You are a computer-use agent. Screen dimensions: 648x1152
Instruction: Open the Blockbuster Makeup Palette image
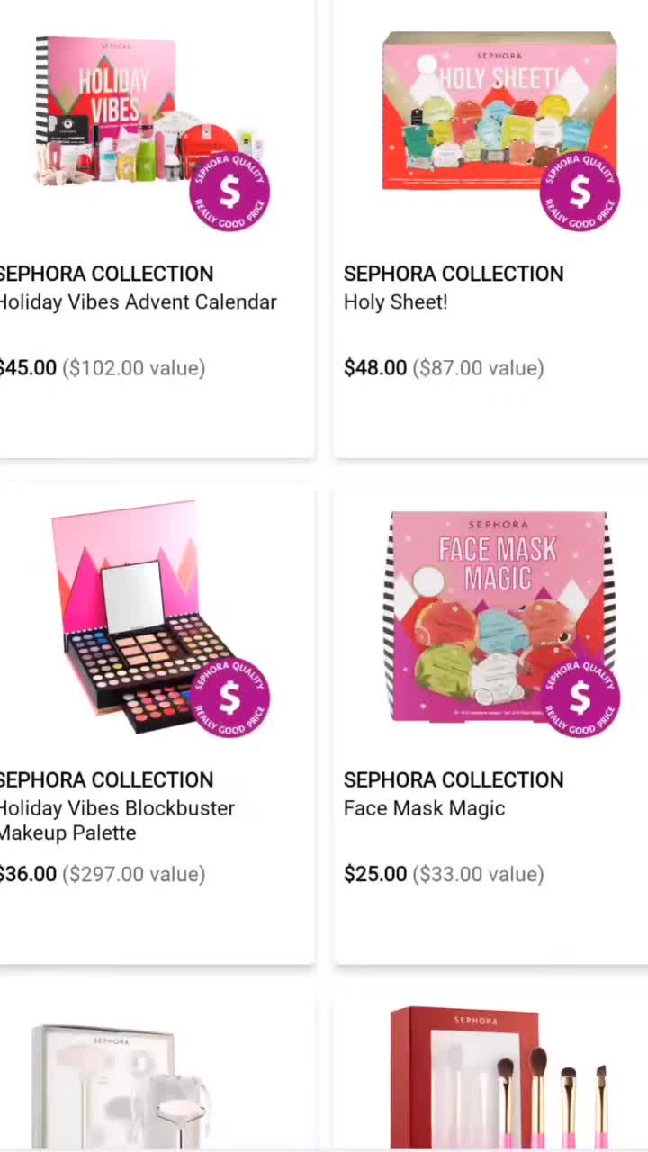pyautogui.click(x=148, y=617)
